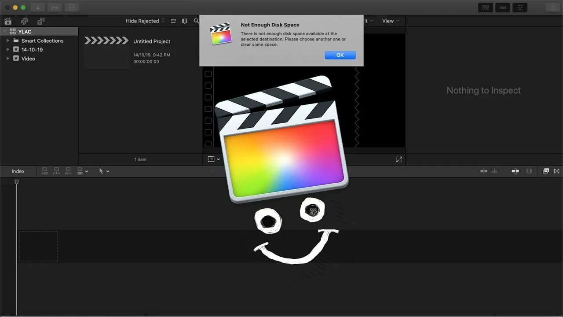Click the "Nothing to Inspect" text
This screenshot has width=563, height=317.
pyautogui.click(x=483, y=90)
